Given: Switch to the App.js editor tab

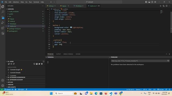Looking at the screenshot, I should 64,6.
